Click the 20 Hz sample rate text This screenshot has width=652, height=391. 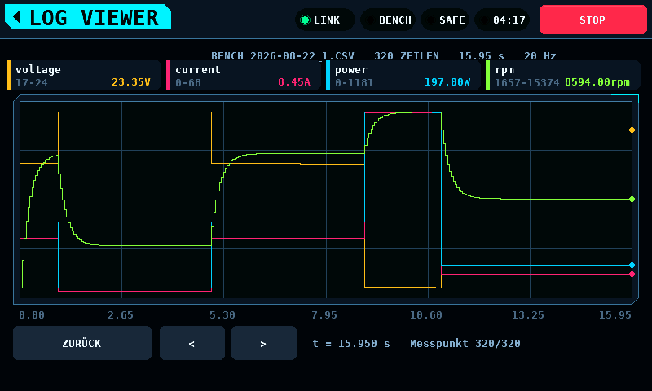tap(540, 55)
